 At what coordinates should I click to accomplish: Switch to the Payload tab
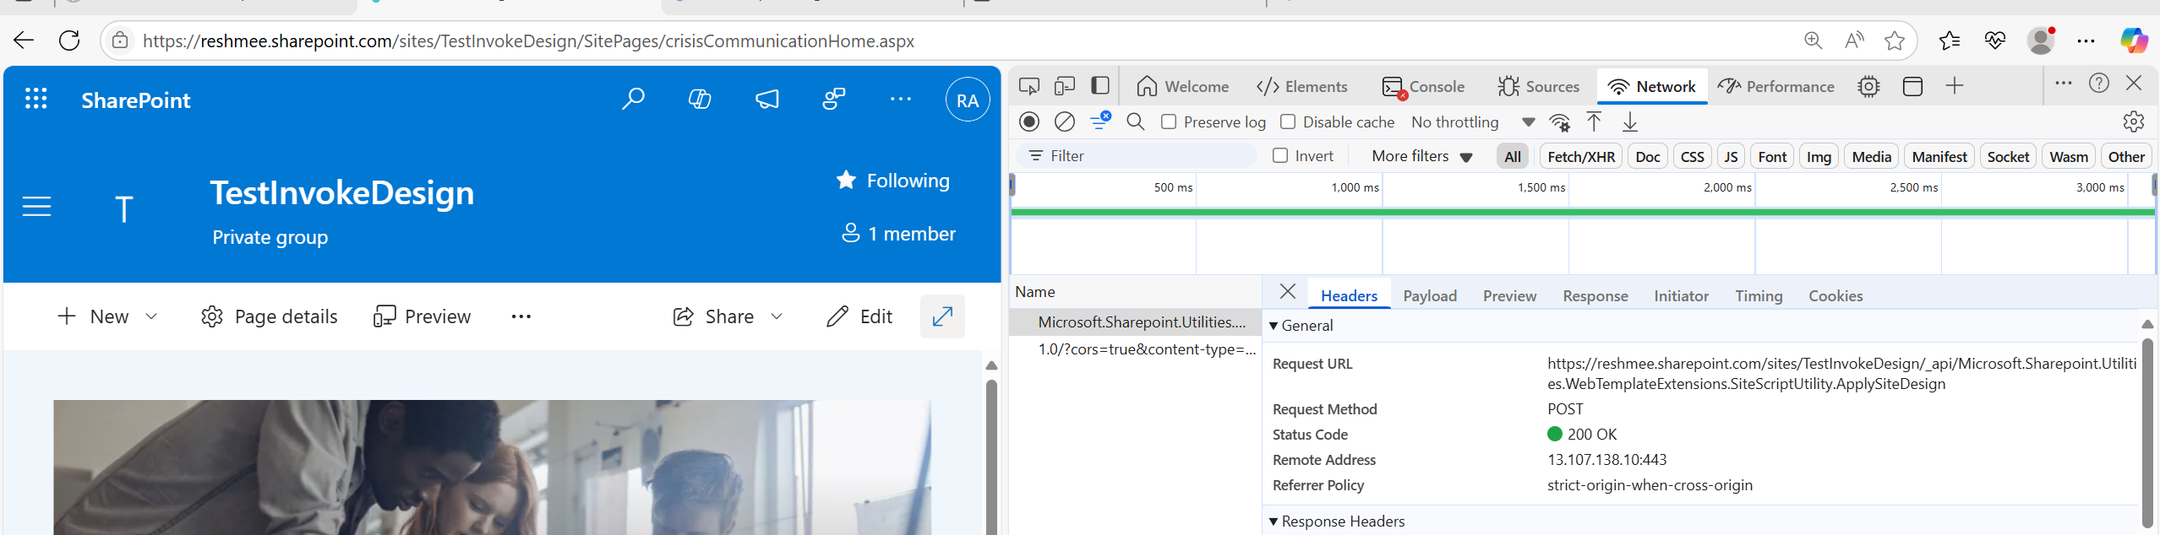point(1429,296)
